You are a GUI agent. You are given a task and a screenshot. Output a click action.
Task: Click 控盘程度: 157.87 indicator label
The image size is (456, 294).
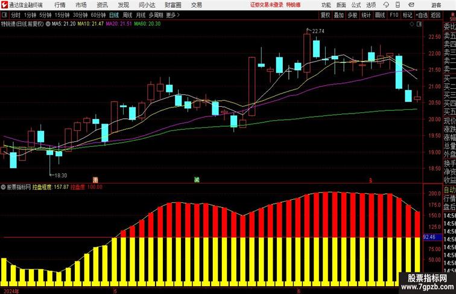click(51, 187)
